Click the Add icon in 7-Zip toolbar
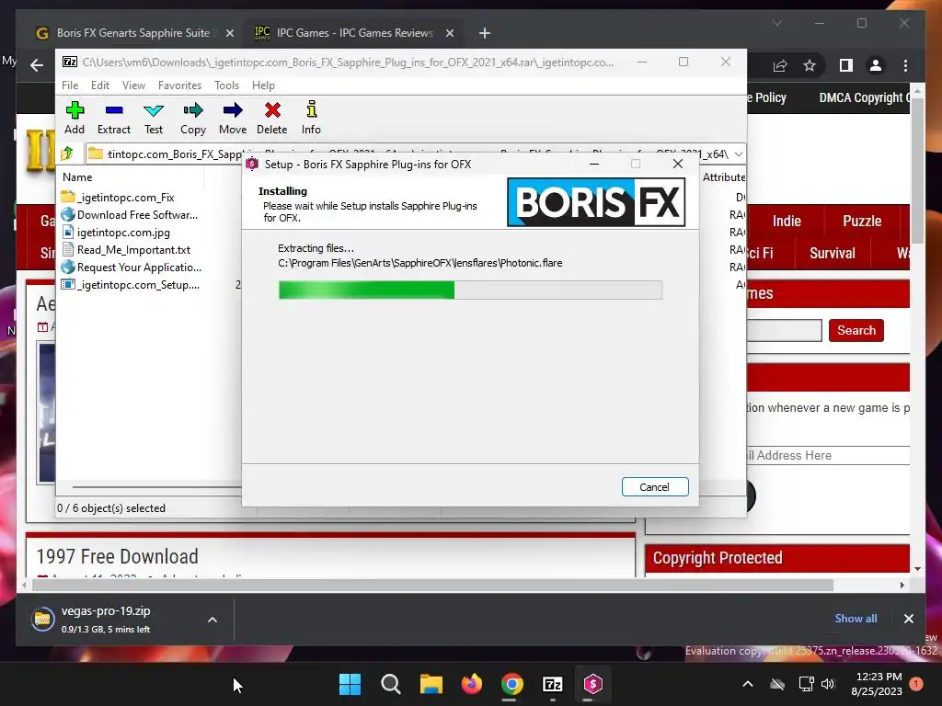942x706 pixels. pos(75,118)
